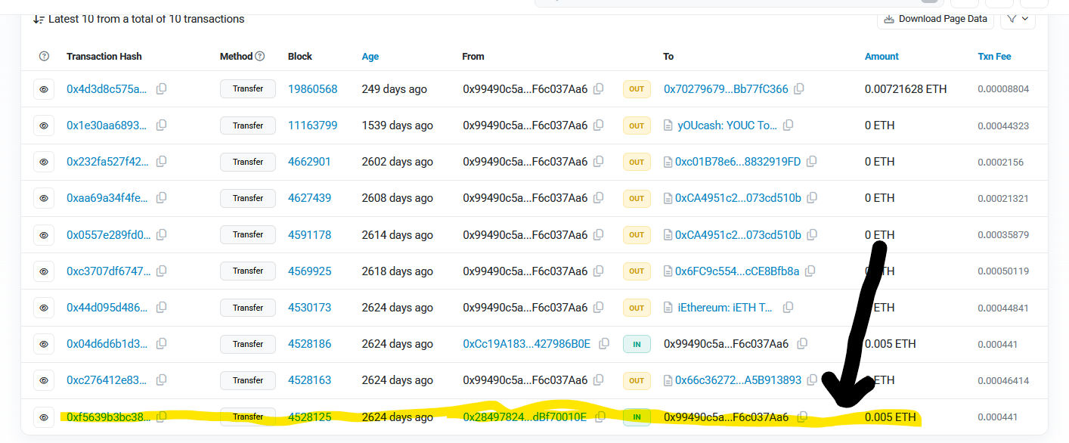Open contract 0x66c36272...A5B913893
Image resolution: width=1069 pixels, height=443 pixels.
pos(738,380)
